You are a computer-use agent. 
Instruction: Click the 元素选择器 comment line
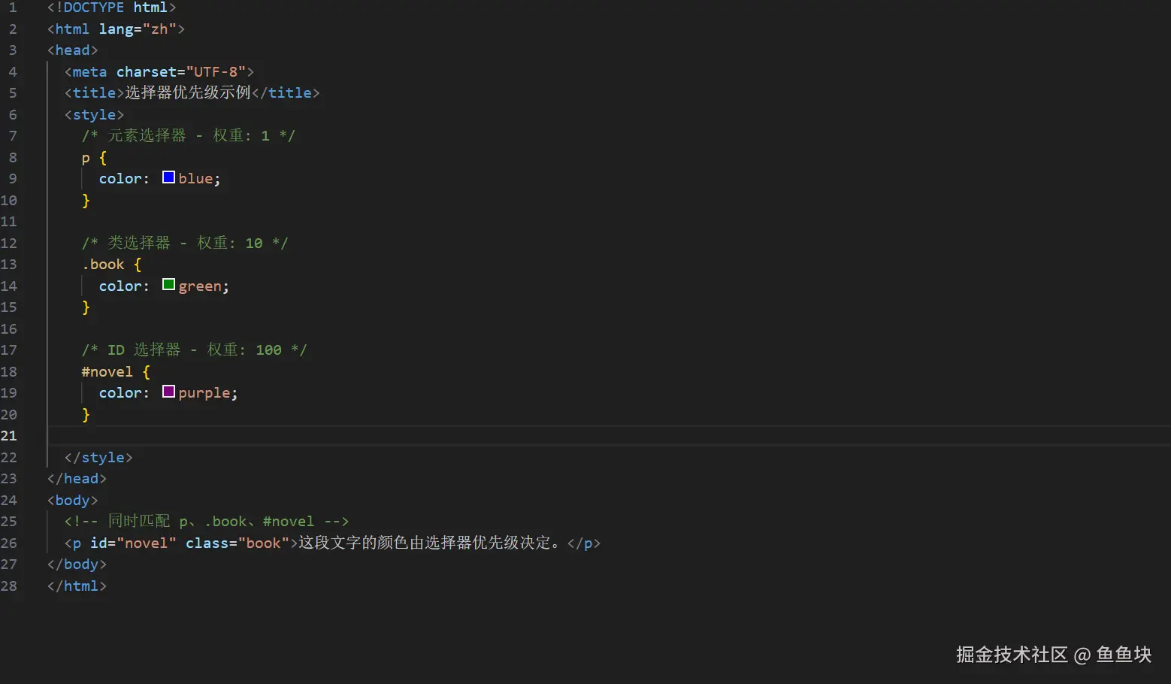pos(188,136)
